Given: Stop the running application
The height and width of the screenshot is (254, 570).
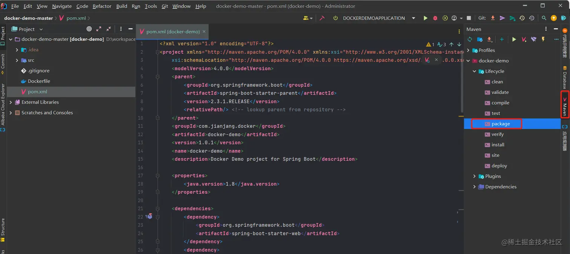Looking at the screenshot, I should [469, 18].
